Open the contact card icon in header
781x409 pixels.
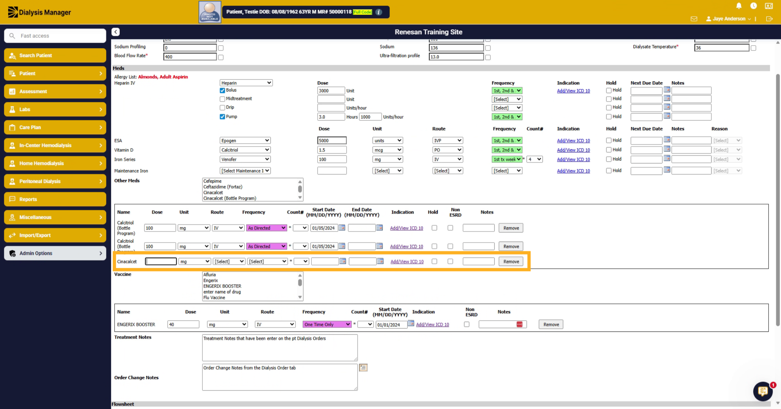click(x=769, y=6)
